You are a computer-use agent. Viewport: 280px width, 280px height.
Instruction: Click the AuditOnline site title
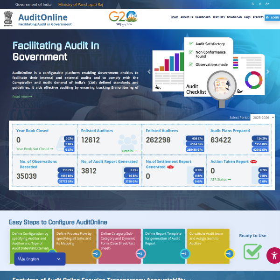43,18
